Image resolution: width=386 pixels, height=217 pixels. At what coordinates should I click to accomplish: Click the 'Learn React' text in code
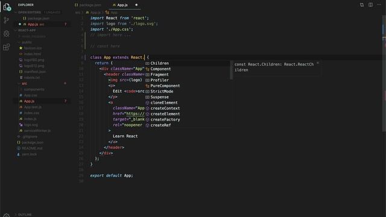tap(125, 136)
